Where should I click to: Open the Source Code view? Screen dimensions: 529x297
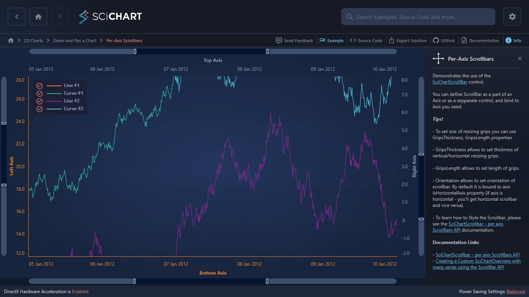pyautogui.click(x=366, y=40)
